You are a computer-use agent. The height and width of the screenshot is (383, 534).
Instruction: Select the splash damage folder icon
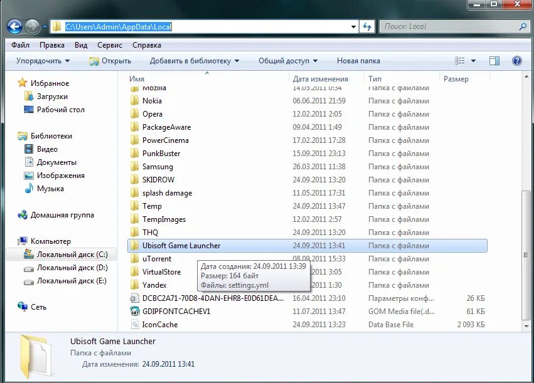[134, 193]
